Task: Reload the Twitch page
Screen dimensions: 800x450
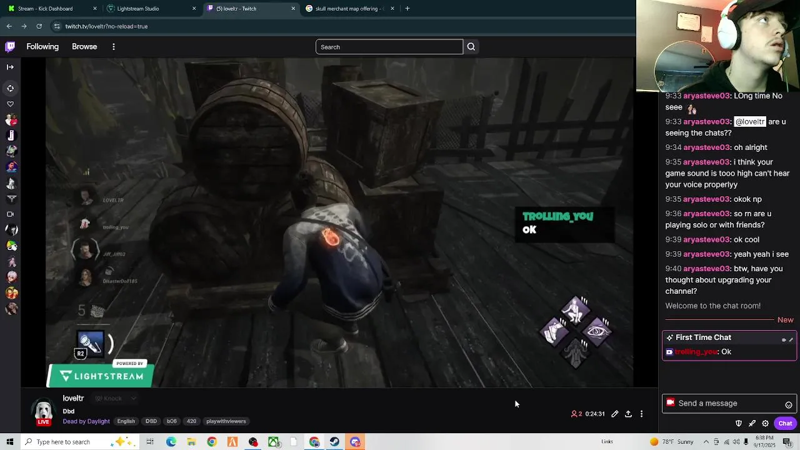Action: coord(39,26)
